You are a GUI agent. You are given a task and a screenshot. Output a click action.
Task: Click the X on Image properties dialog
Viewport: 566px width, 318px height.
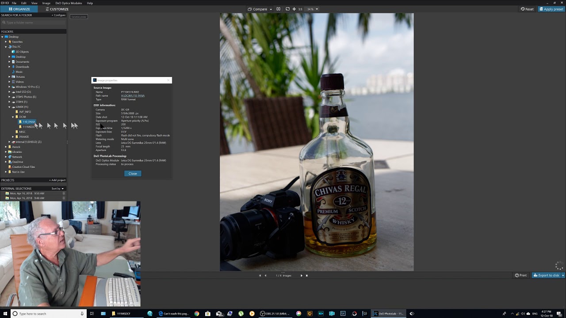[168, 80]
